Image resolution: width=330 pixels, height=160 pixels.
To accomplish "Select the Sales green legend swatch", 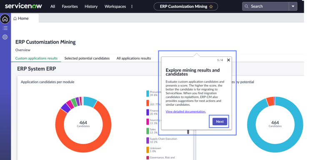I will [148, 131].
